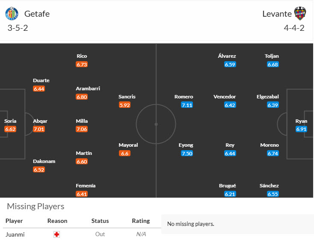Select Ryan's 6.91 goalkeeper rating badge
Screen dimensions: 314x243
click(301, 129)
